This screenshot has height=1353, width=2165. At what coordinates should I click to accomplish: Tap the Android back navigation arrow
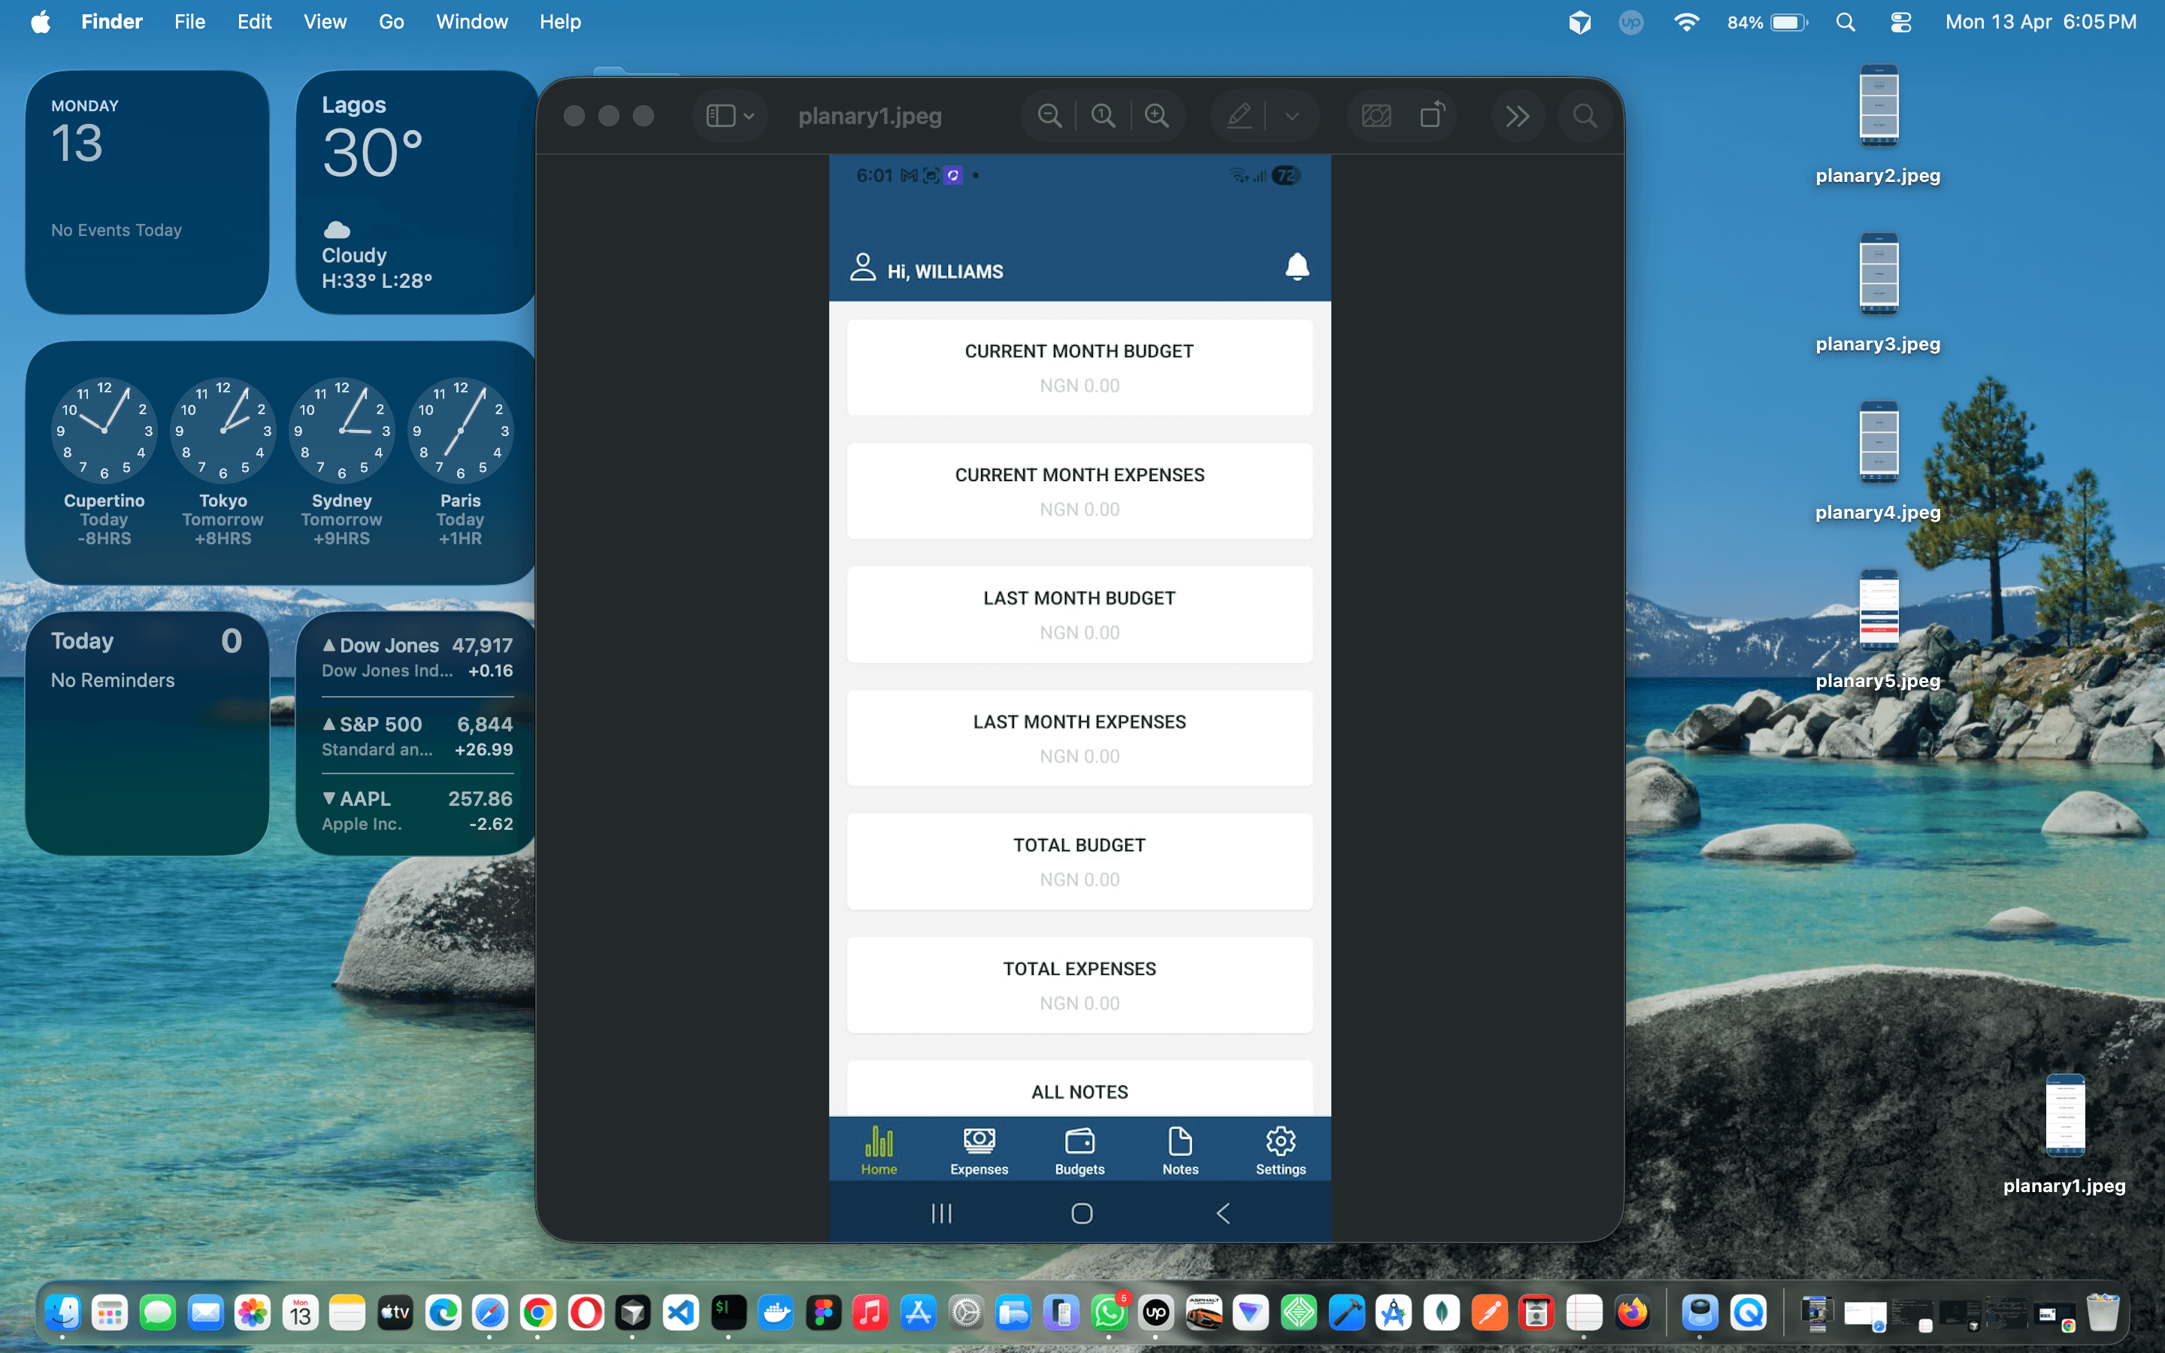(1223, 1212)
